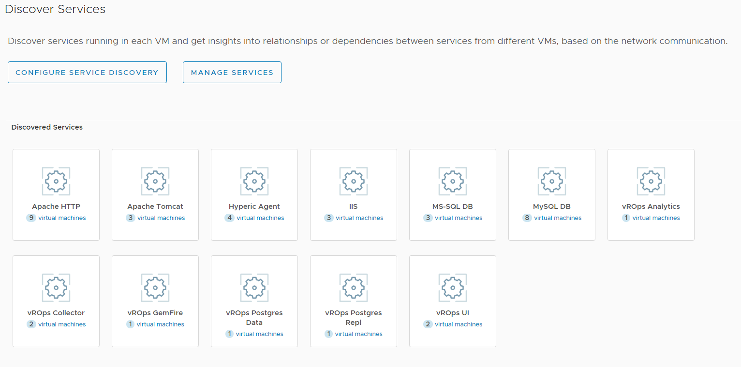Click the IIS service gear icon
Viewport: 741px width, 367px height.
[354, 181]
